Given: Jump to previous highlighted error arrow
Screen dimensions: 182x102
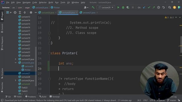Looking at the screenshot, I should pos(176,17).
